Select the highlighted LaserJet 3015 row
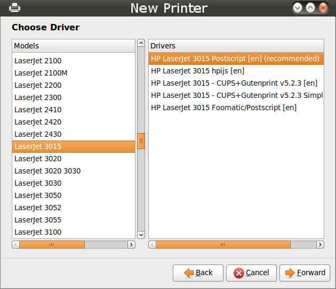 pos(74,146)
